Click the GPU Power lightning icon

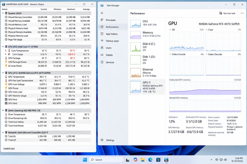[6, 88]
